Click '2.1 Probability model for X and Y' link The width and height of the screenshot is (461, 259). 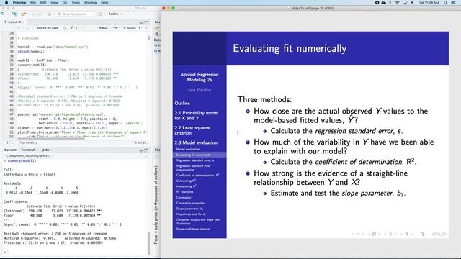point(197,115)
